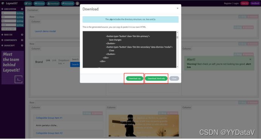Click drag handle for the 6 6 grid
261x139 pixels.
pos(20,17)
